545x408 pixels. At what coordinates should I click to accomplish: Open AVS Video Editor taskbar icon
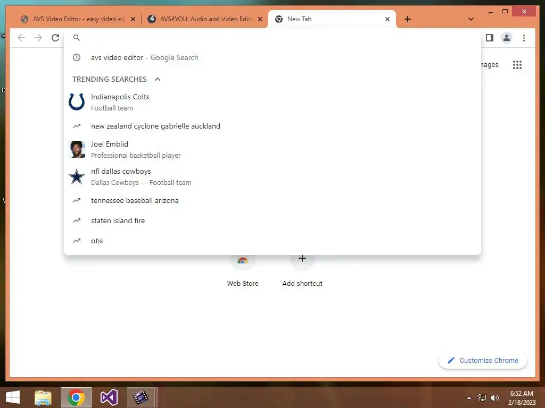(141, 397)
